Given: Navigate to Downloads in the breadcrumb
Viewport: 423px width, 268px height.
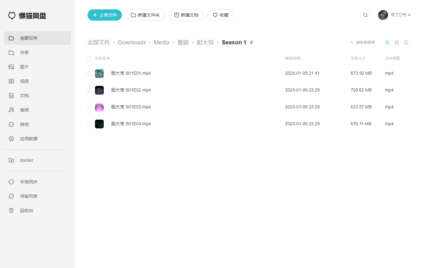Looking at the screenshot, I should 132,42.
